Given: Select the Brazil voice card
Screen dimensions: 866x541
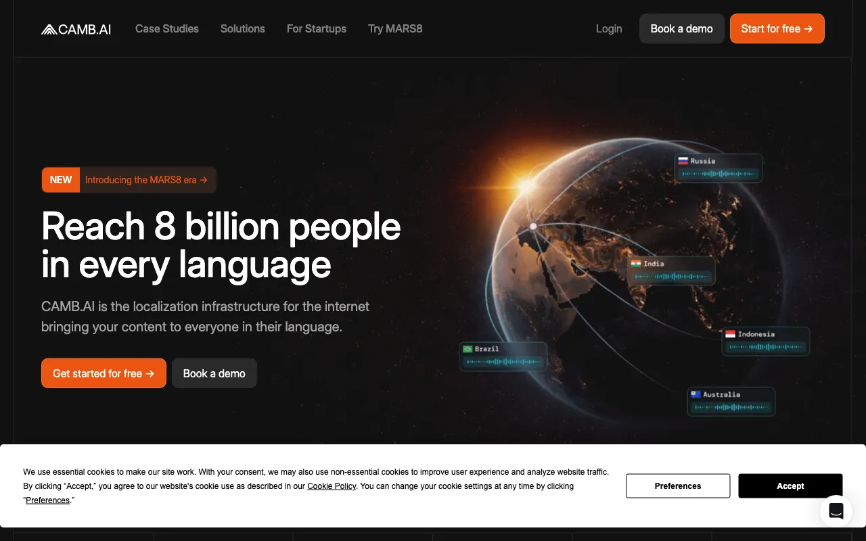Looking at the screenshot, I should pyautogui.click(x=503, y=356).
